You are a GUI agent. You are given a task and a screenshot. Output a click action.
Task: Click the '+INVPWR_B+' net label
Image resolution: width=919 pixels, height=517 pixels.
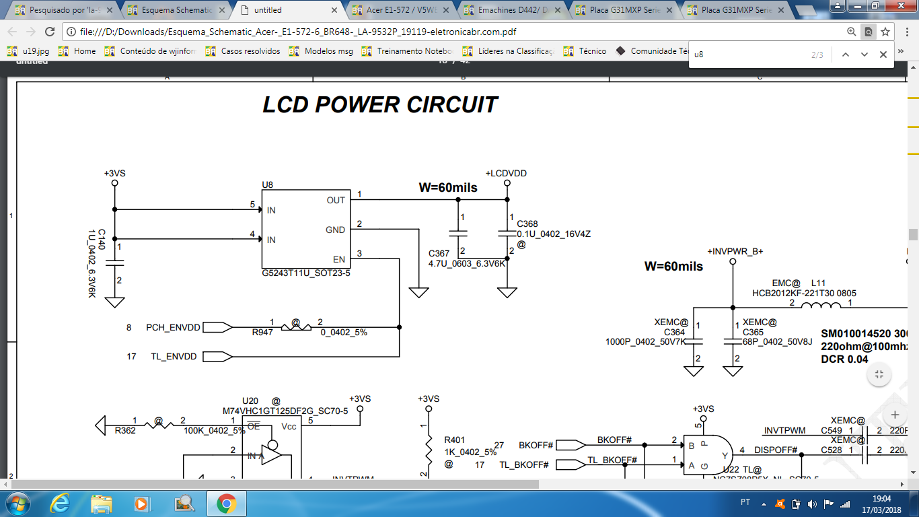[x=735, y=251]
